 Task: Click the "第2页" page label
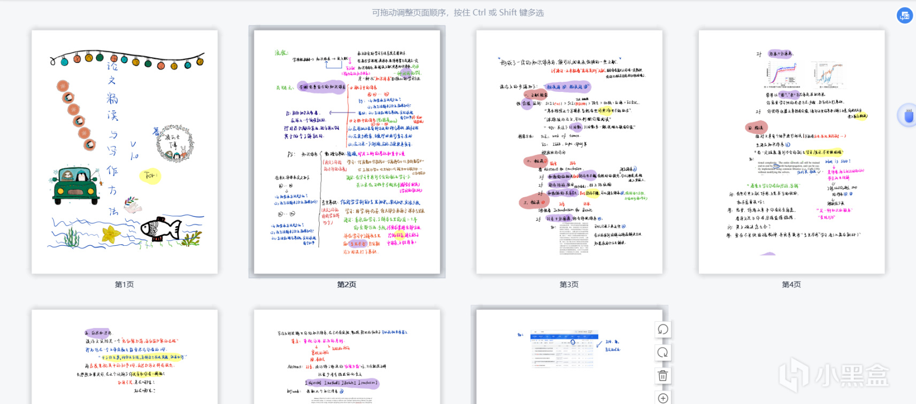click(x=347, y=284)
